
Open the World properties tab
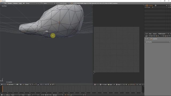click(x=155, y=36)
